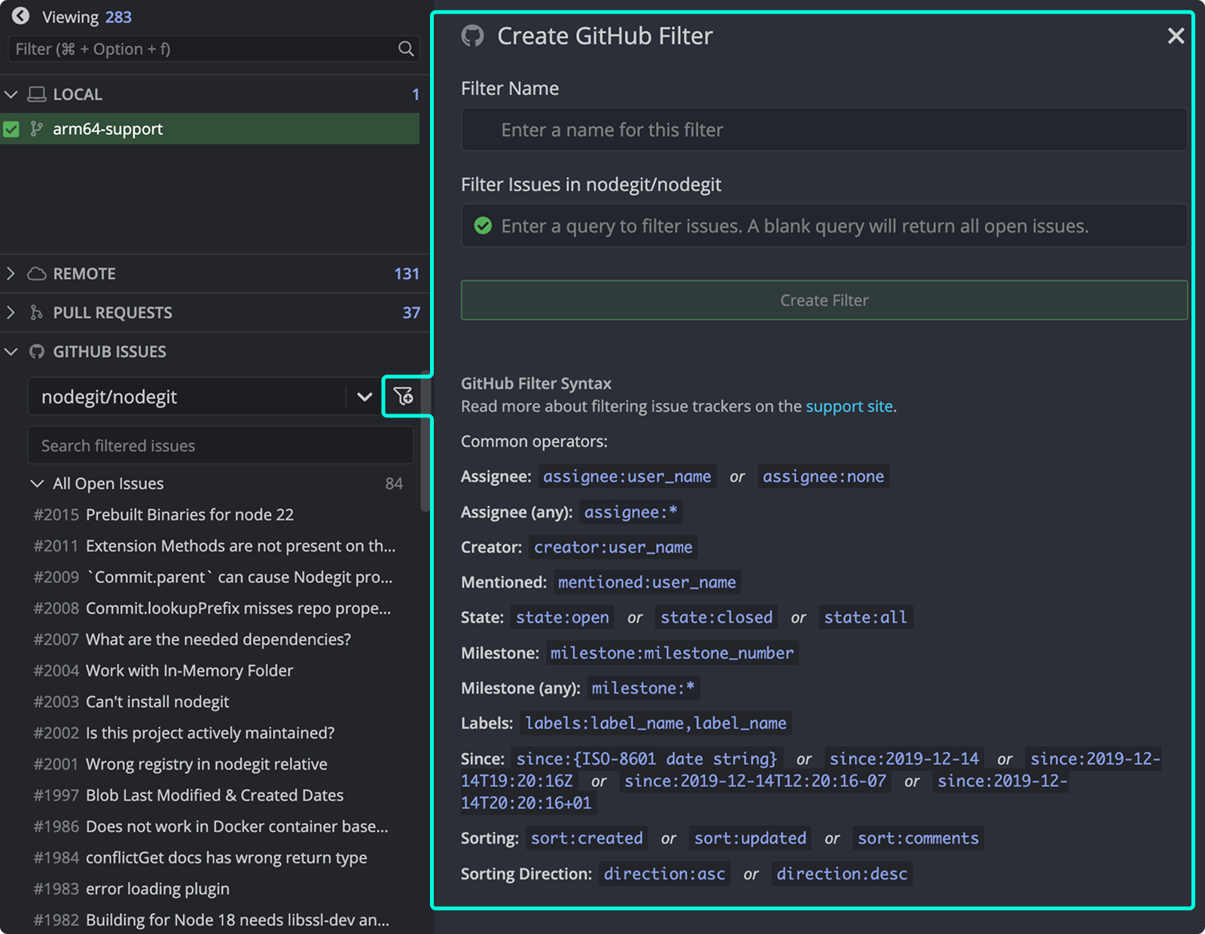Expand the PULL REQUESTS section
The width and height of the screenshot is (1205, 934).
click(11, 313)
